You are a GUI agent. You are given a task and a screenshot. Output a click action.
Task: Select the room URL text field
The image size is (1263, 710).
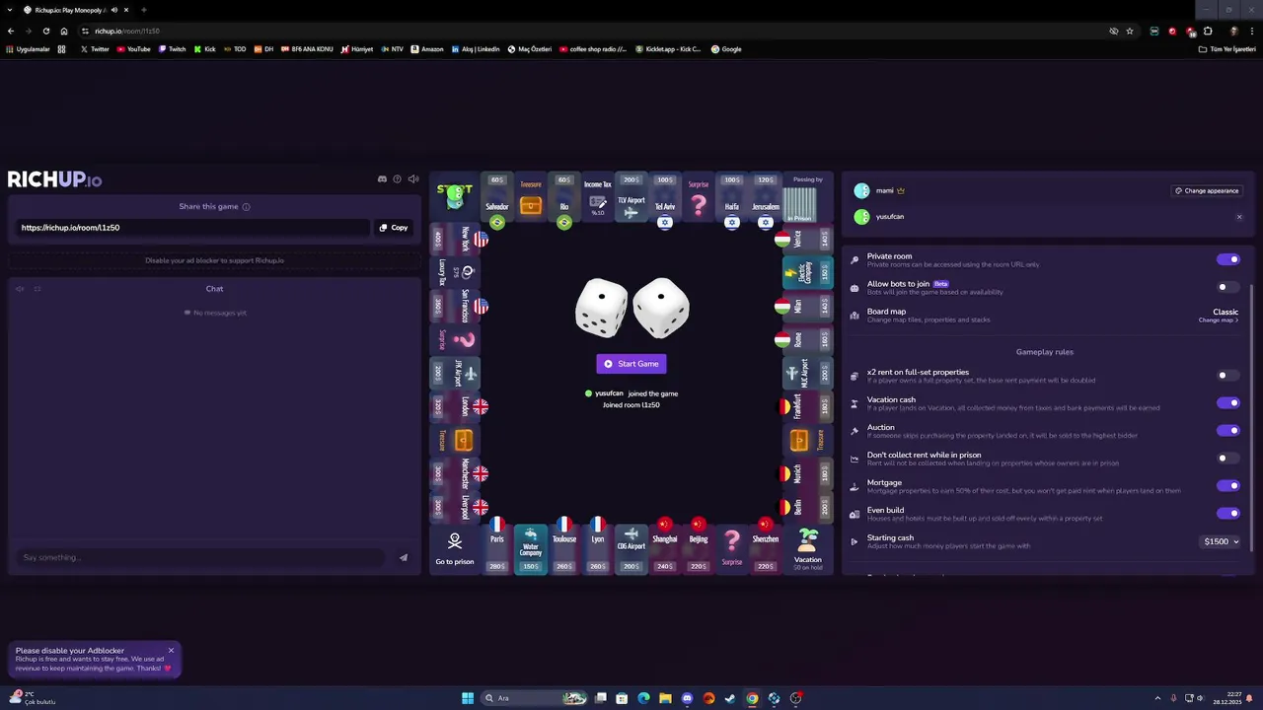click(x=192, y=228)
